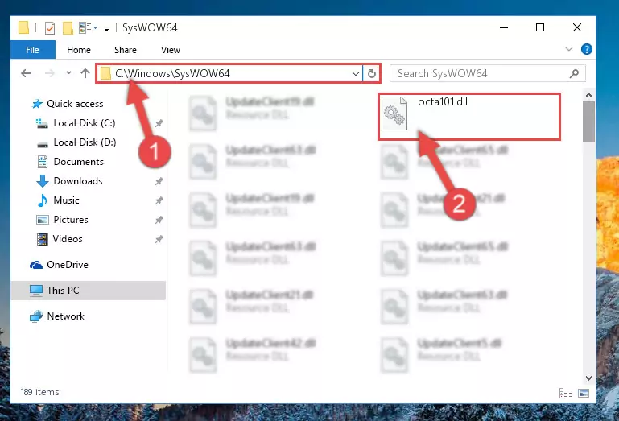Click the Properties icon in quick access toolbar
This screenshot has width=619, height=421.
[x=50, y=28]
